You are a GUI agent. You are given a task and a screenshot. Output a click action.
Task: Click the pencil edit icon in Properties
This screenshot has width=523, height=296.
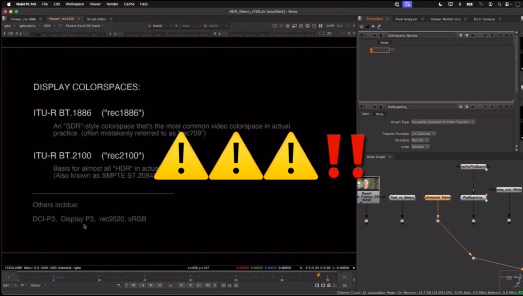(x=379, y=26)
